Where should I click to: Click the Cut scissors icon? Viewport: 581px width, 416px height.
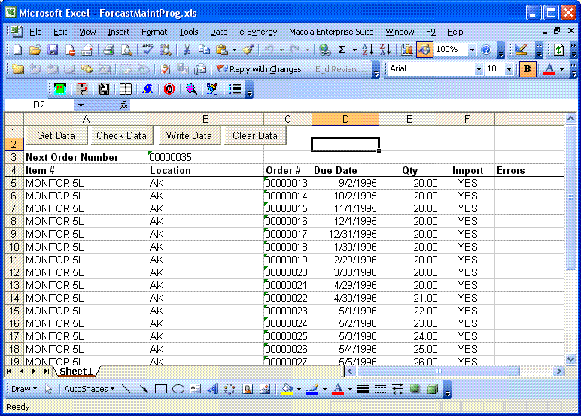coord(187,49)
